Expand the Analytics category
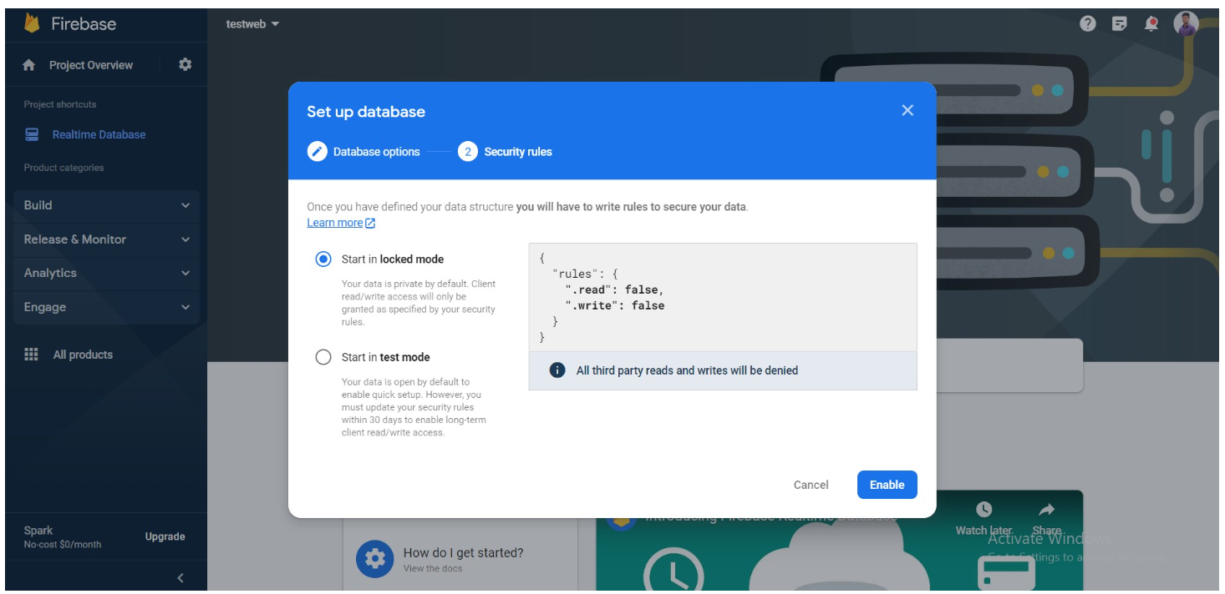 click(107, 273)
